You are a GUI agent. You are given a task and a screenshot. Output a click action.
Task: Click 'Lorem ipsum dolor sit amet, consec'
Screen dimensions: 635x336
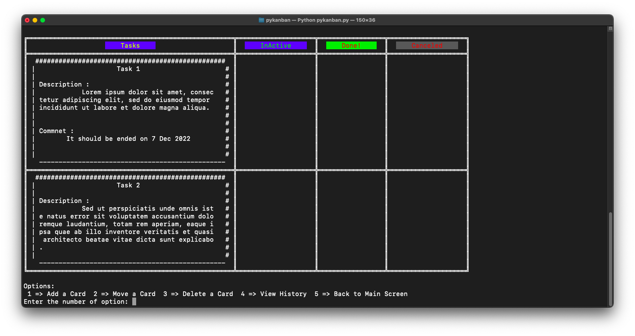148,92
